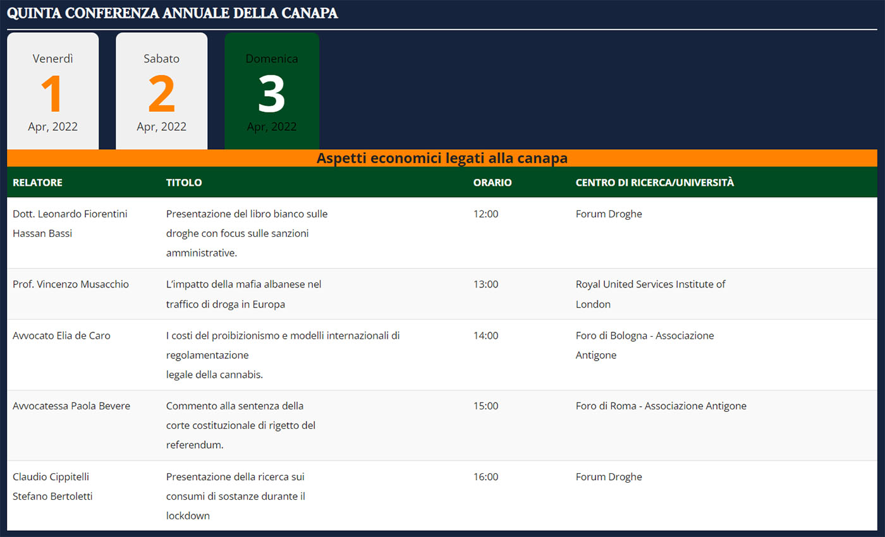885x537 pixels.
Task: Select speaker Dott. Leonardo Fiorentini
Action: (x=70, y=214)
